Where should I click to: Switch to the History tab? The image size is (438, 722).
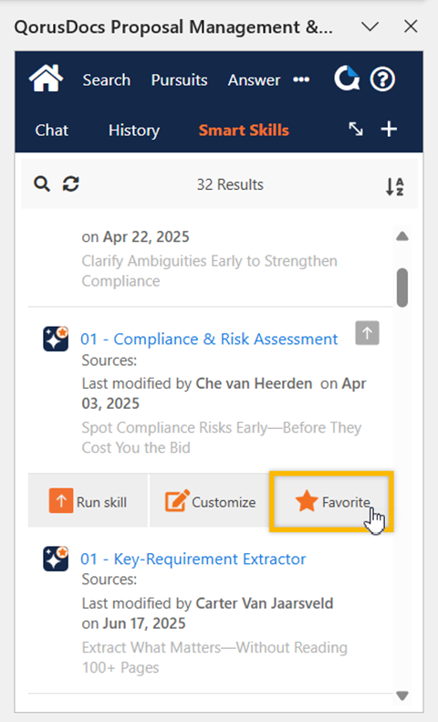(x=134, y=131)
